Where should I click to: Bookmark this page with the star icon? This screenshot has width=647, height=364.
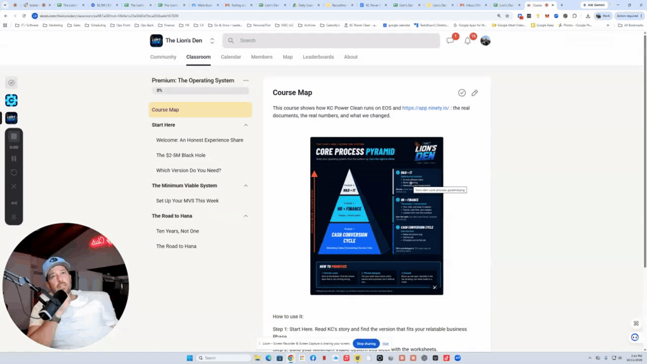tap(507, 16)
